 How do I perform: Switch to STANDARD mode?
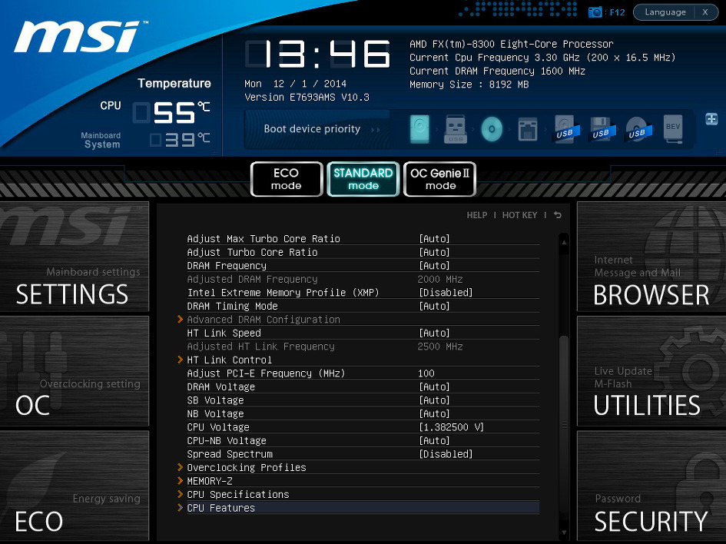pyautogui.click(x=363, y=179)
